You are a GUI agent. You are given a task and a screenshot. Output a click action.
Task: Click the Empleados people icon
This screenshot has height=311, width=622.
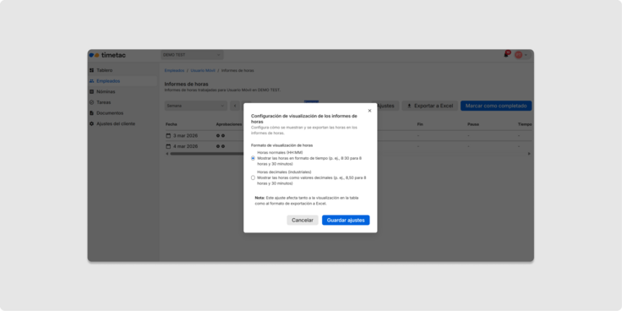(x=91, y=81)
